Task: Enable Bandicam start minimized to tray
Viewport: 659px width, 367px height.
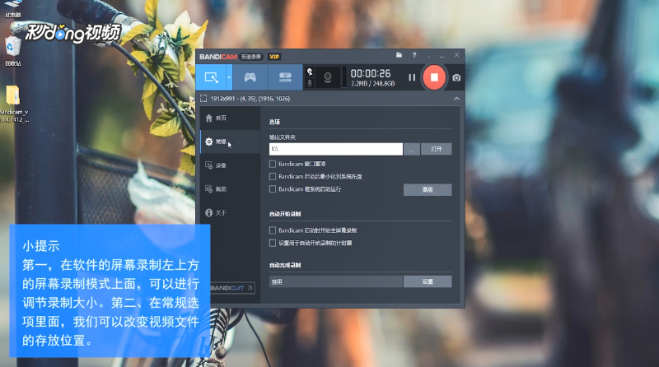Action: click(273, 176)
